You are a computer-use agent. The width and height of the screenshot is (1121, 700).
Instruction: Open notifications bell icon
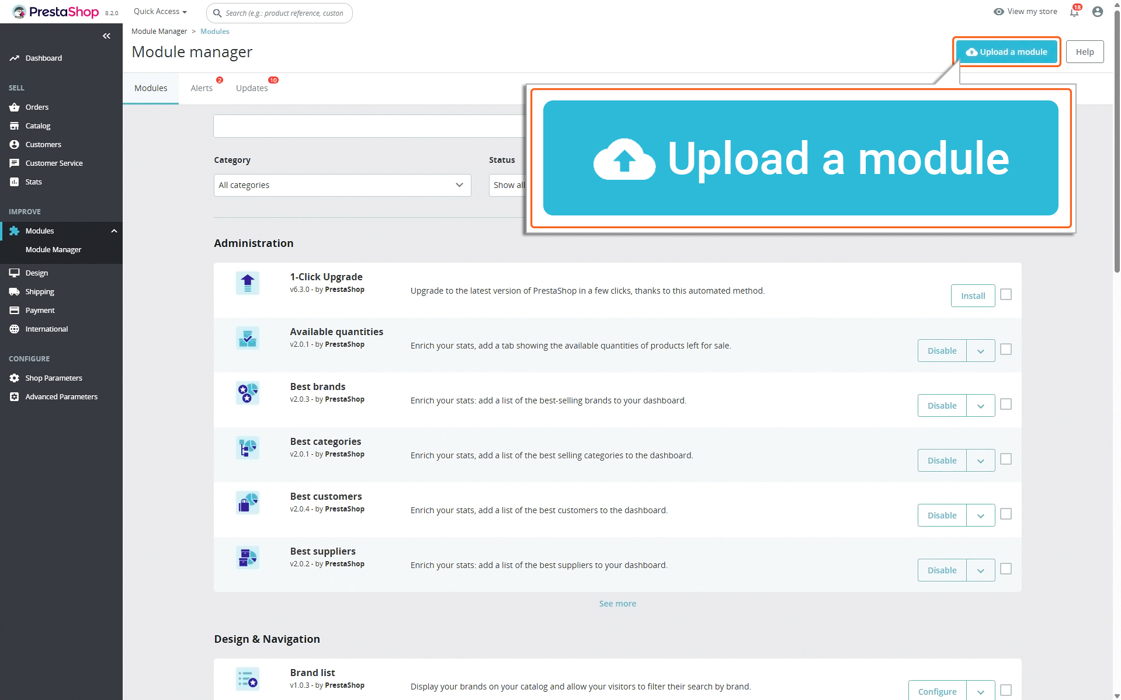(1074, 12)
